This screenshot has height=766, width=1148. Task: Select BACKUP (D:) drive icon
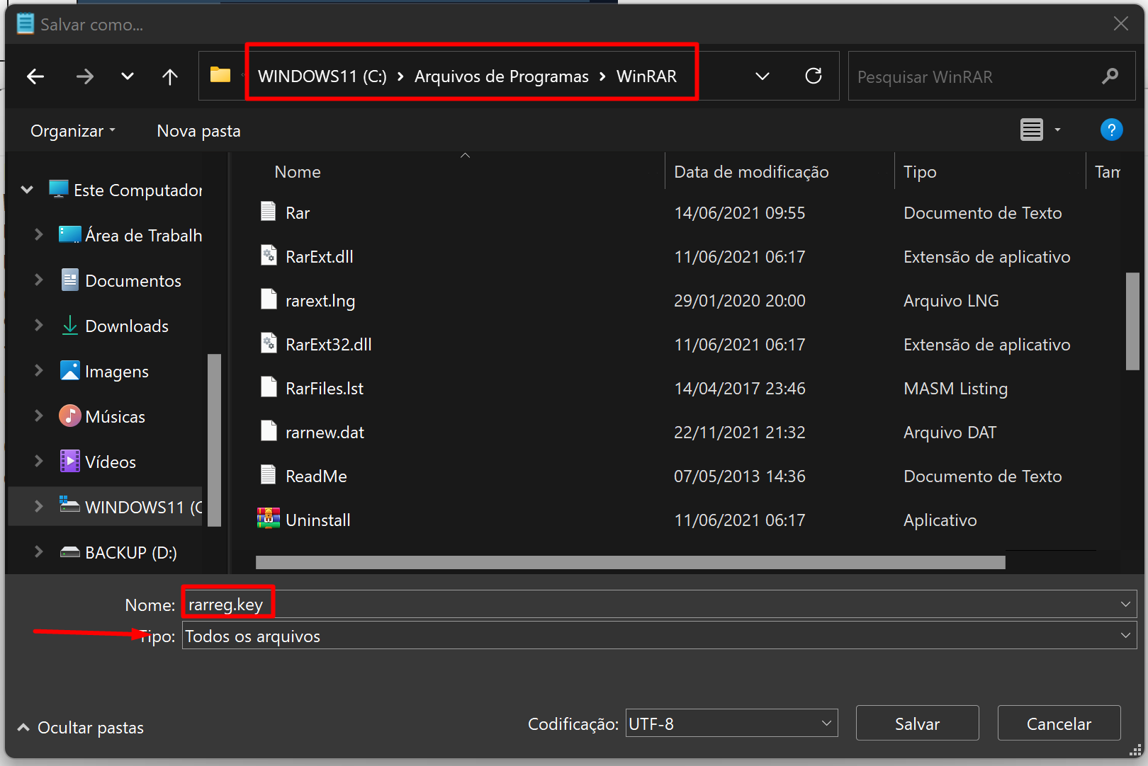tap(70, 552)
